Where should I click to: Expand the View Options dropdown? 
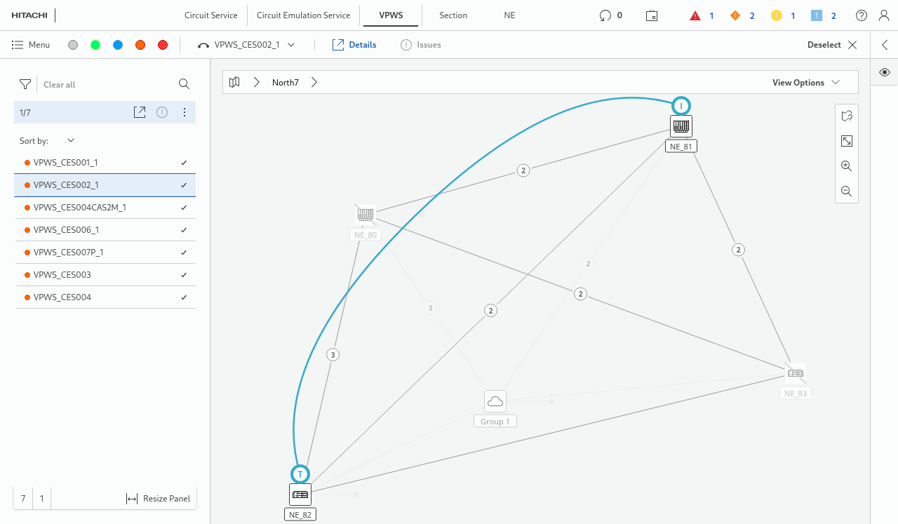tap(805, 82)
